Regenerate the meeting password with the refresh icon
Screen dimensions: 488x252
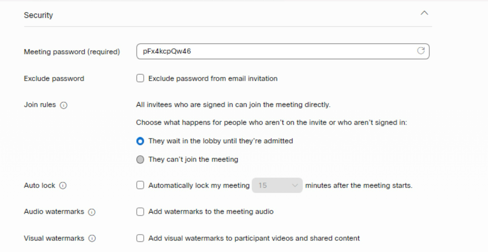click(421, 51)
